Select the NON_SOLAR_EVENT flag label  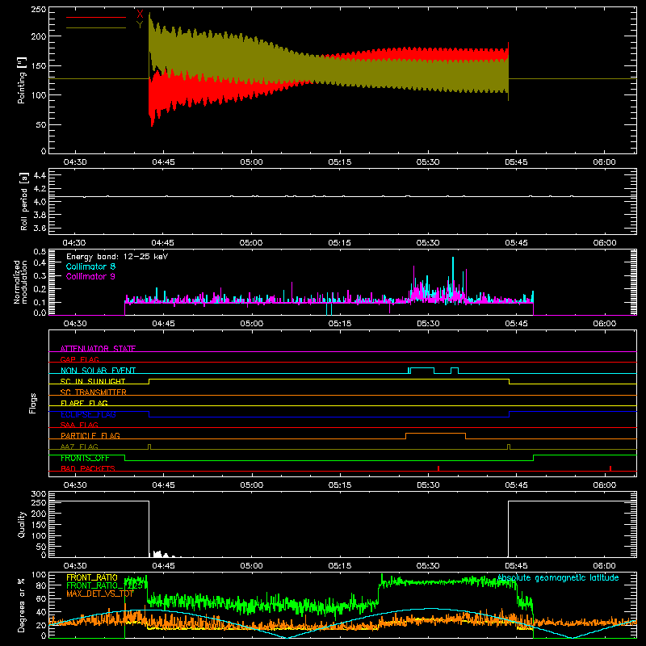point(98,371)
